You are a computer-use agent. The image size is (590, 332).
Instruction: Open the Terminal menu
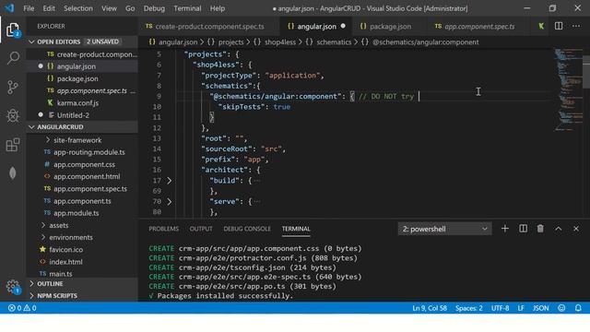click(187, 8)
